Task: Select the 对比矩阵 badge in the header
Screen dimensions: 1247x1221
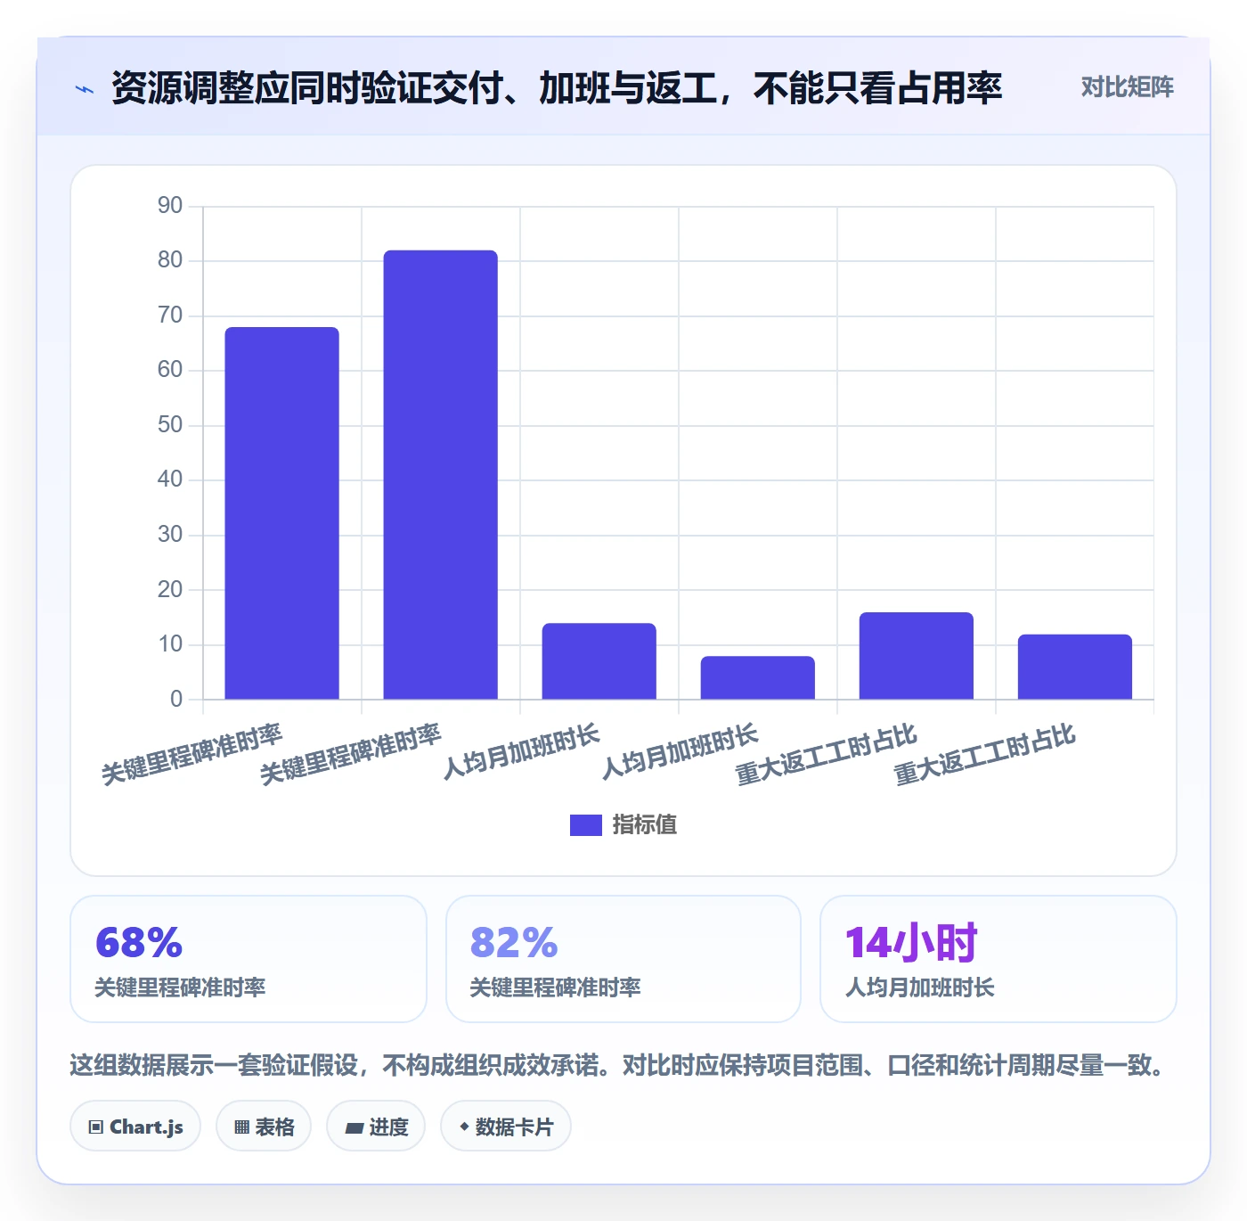Action: click(x=1127, y=87)
